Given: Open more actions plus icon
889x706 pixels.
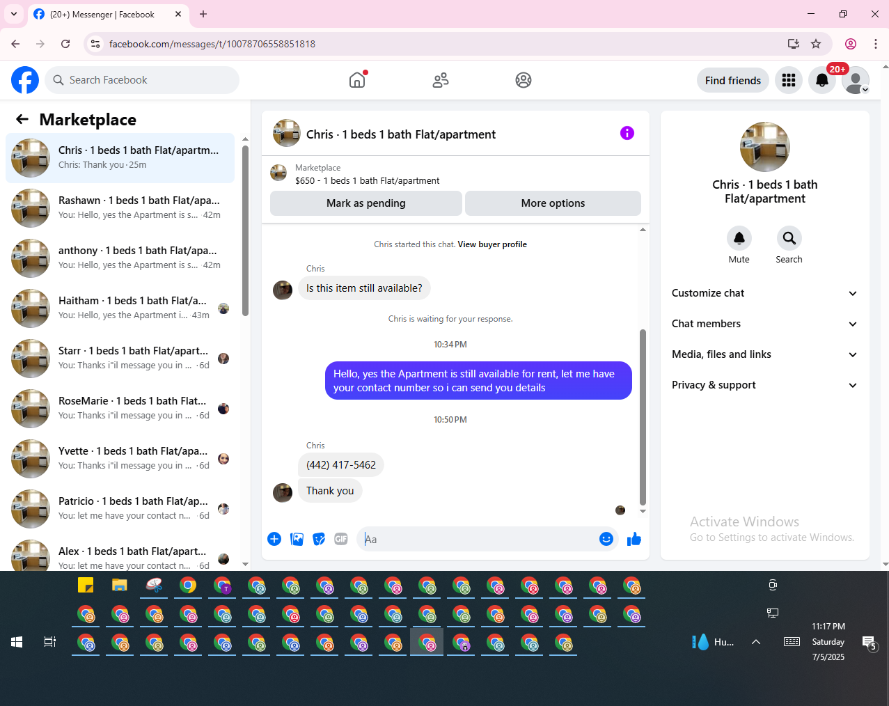Looking at the screenshot, I should [274, 539].
